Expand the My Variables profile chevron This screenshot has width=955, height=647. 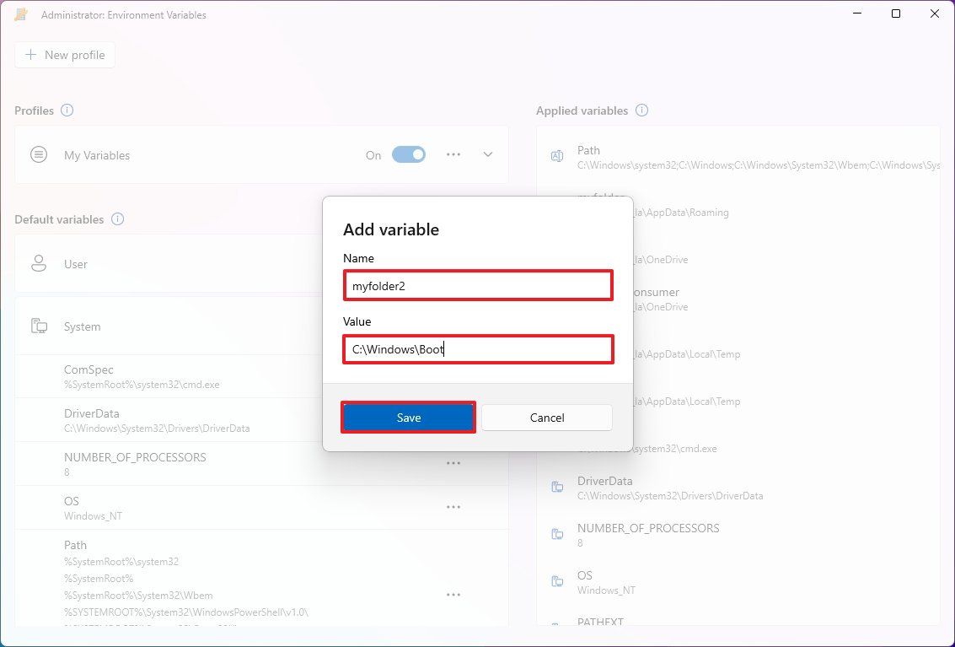click(487, 154)
